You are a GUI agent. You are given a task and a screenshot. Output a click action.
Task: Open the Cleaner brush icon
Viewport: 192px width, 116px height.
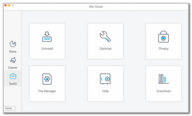(13, 60)
